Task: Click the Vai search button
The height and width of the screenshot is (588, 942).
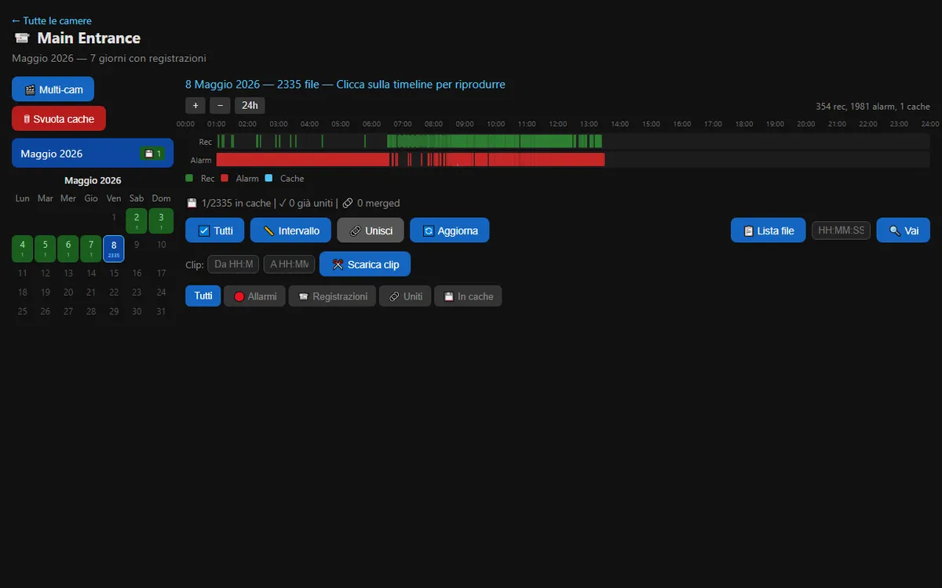Action: coord(903,230)
